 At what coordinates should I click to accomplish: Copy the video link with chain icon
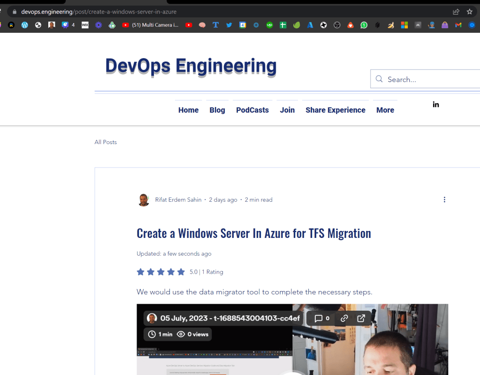click(x=344, y=318)
